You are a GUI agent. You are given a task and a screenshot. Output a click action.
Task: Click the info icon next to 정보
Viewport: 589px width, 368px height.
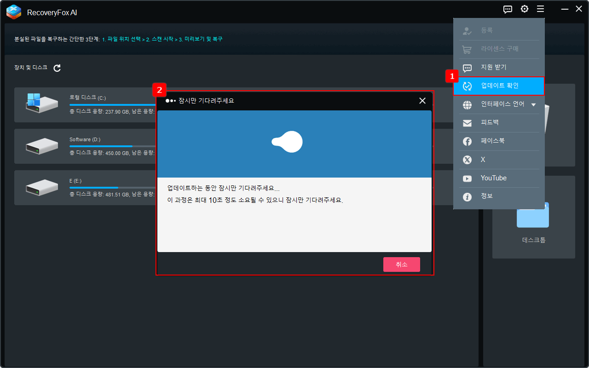click(467, 197)
